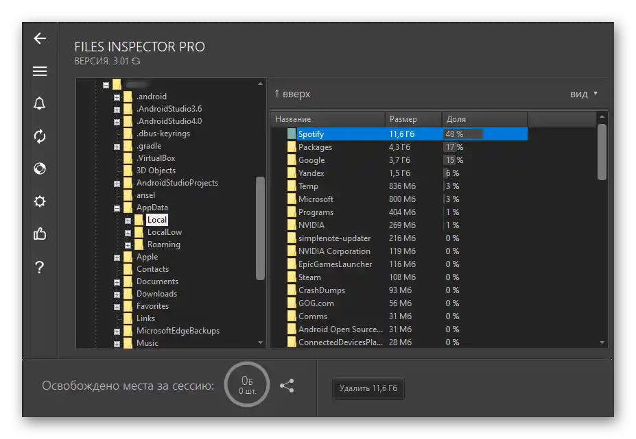Expand MicrosoftEdgeBackups node
This screenshot has height=439, width=636.
117,331
